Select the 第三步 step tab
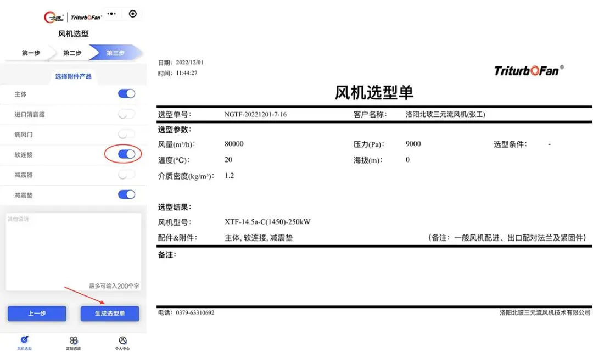593x352 pixels. click(115, 53)
